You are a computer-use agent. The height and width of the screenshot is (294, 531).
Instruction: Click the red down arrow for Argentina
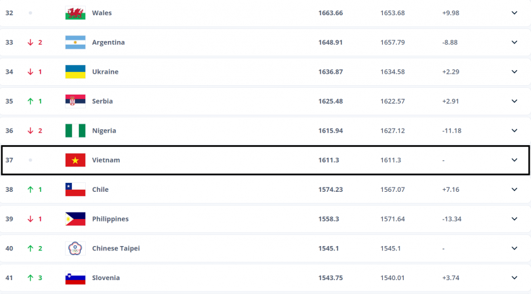(30, 42)
